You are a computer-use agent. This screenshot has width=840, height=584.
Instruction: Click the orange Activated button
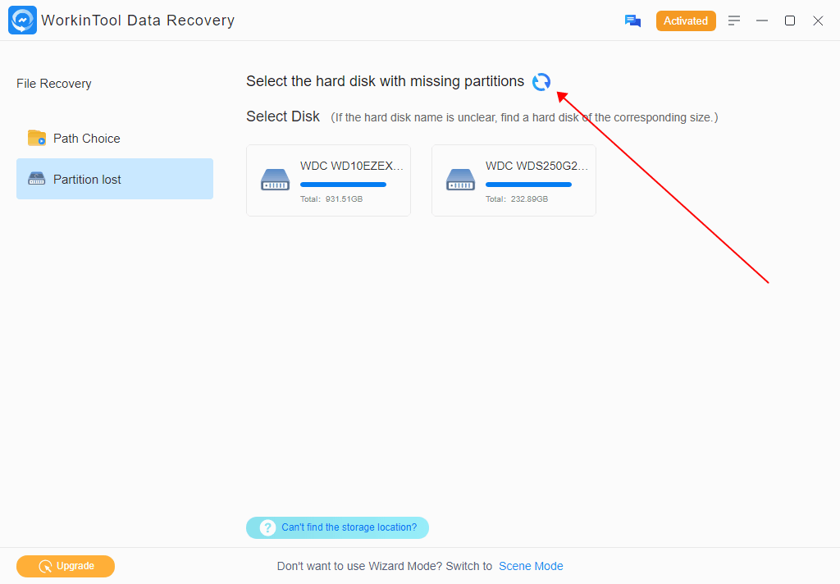point(685,21)
